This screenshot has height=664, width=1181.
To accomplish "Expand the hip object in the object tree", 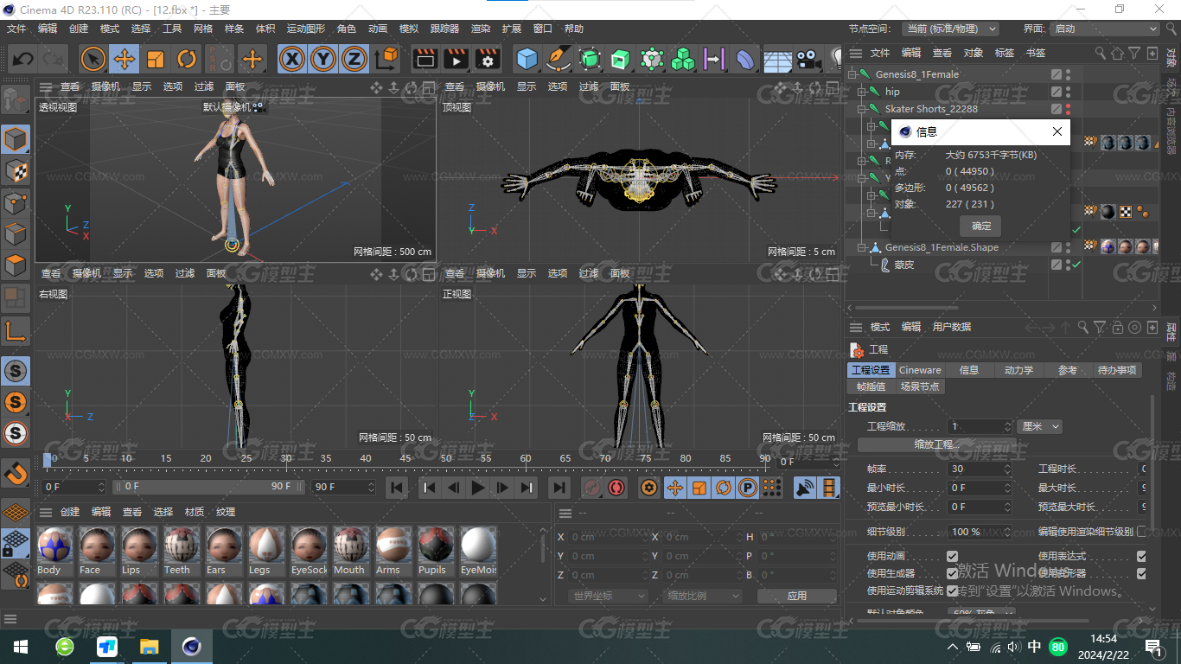I will point(861,92).
